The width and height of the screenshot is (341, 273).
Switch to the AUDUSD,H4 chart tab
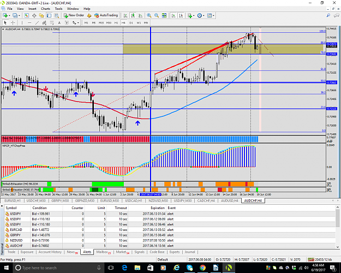(230, 200)
